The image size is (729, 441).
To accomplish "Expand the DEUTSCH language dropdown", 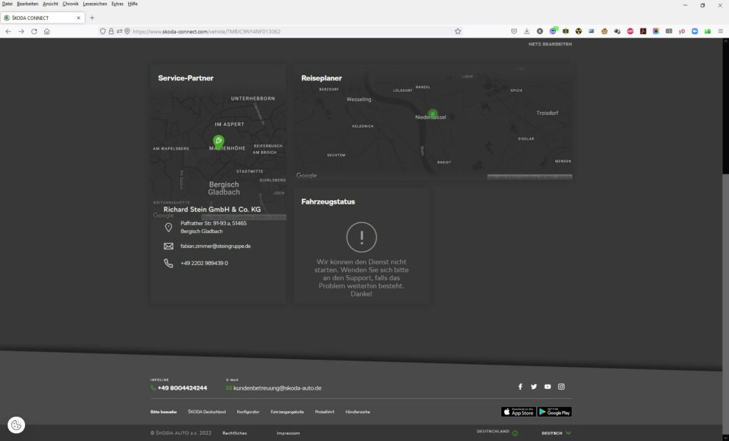I will (556, 433).
